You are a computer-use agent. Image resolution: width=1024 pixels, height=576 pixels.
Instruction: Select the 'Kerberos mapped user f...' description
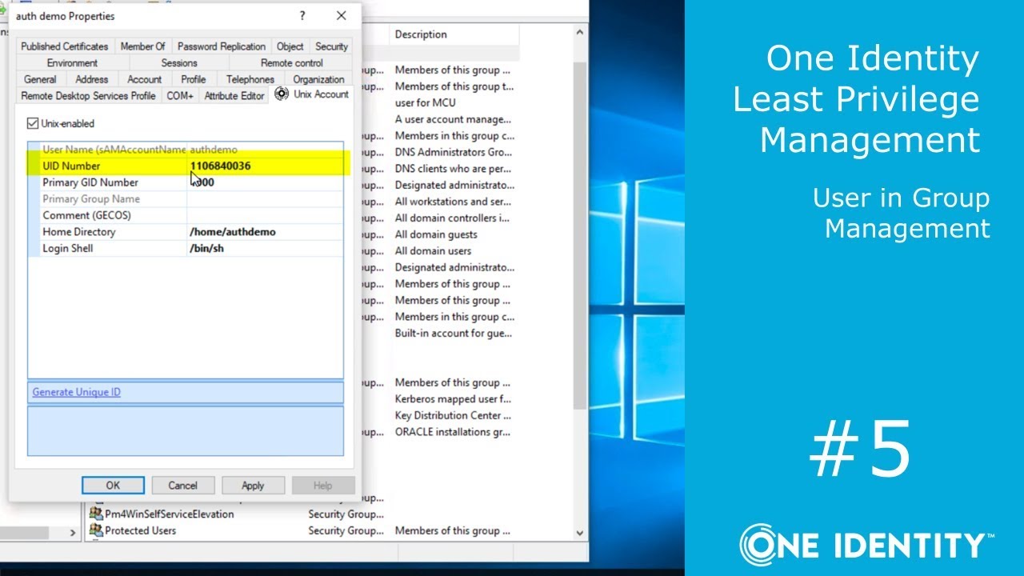pyautogui.click(x=453, y=399)
